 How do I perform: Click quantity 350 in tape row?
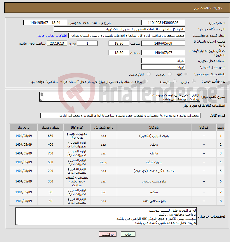[x=50, y=182]
